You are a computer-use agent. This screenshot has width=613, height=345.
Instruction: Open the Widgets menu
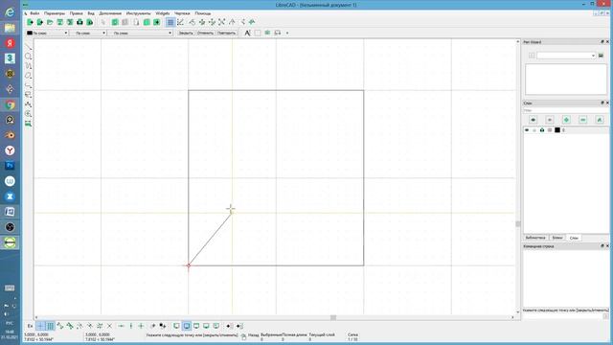click(162, 13)
